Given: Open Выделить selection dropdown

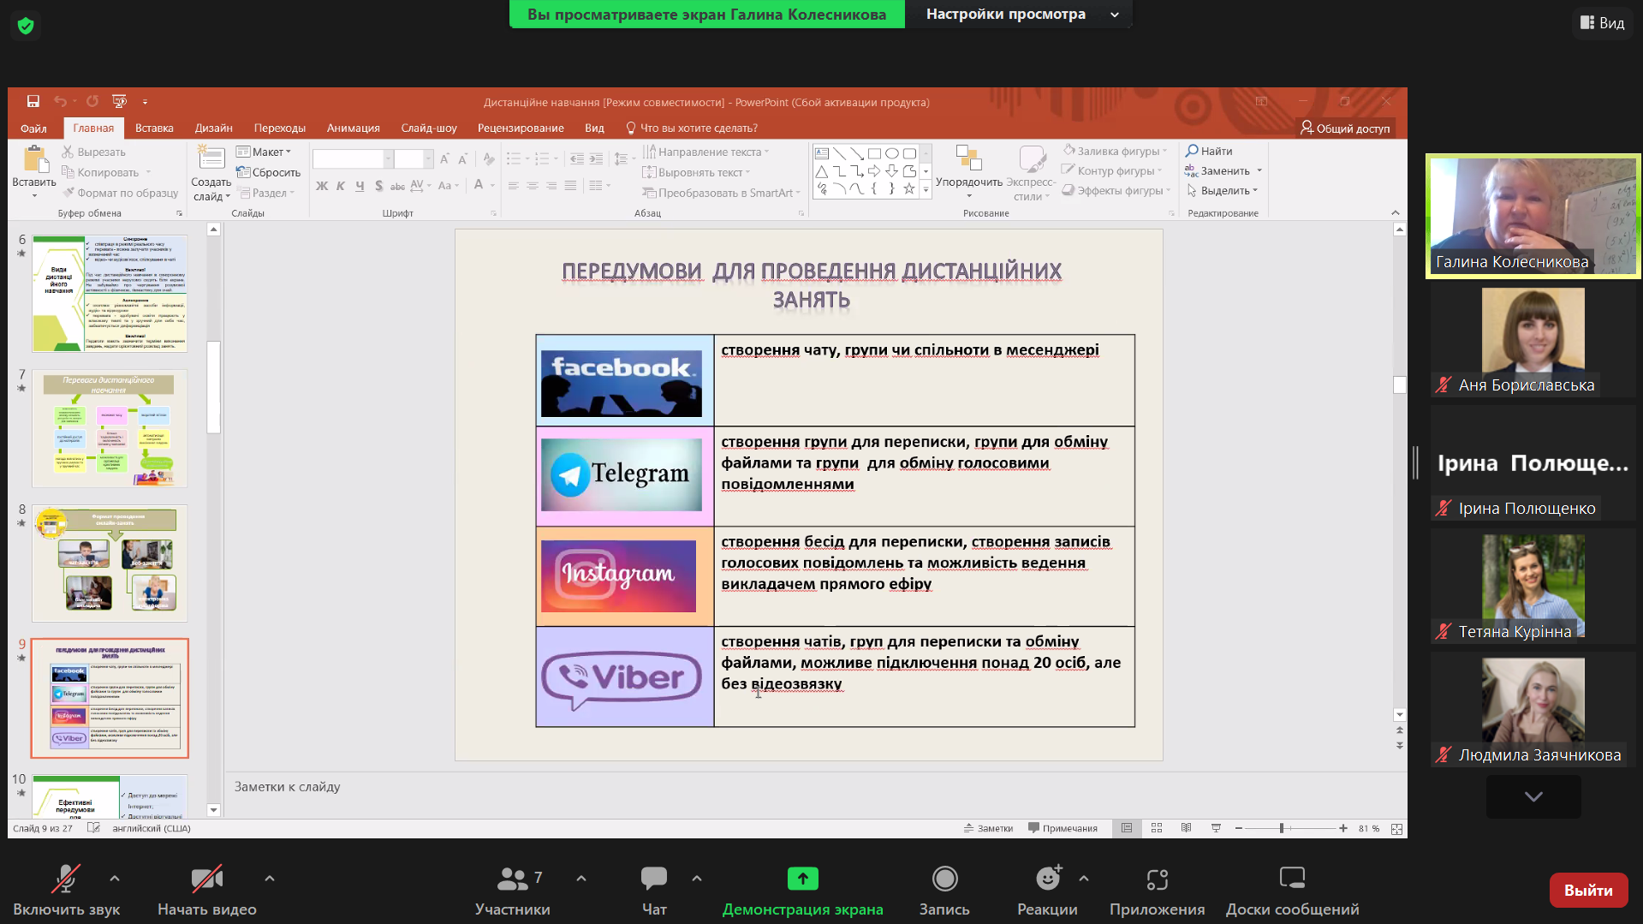Looking at the screenshot, I should point(1223,190).
